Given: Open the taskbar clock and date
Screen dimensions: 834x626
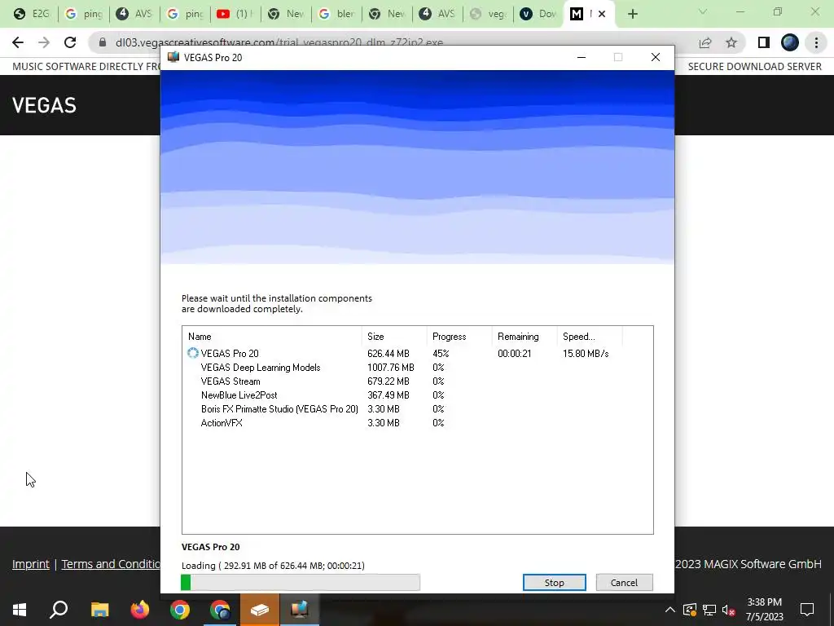Looking at the screenshot, I should click(x=764, y=610).
